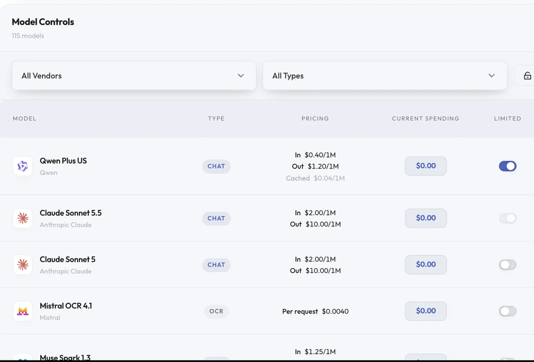This screenshot has width=534, height=362.
Task: Click the $0.00 spending button for Qwen Plus US
Action: click(x=426, y=166)
